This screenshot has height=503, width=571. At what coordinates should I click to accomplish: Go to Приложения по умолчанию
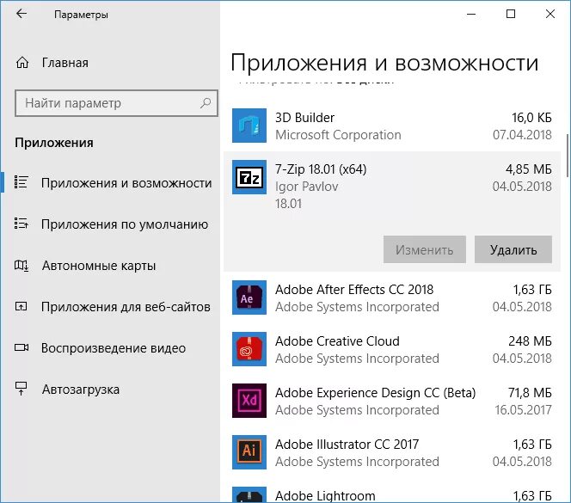pos(124,224)
